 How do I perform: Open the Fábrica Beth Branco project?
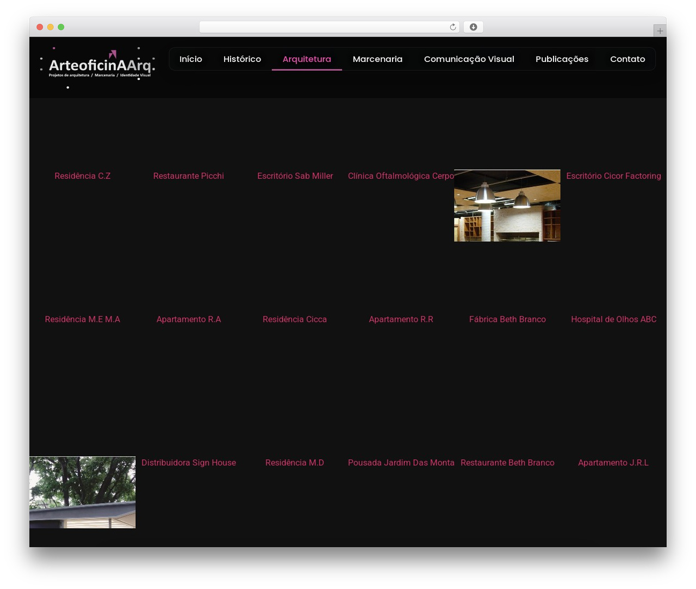click(507, 319)
